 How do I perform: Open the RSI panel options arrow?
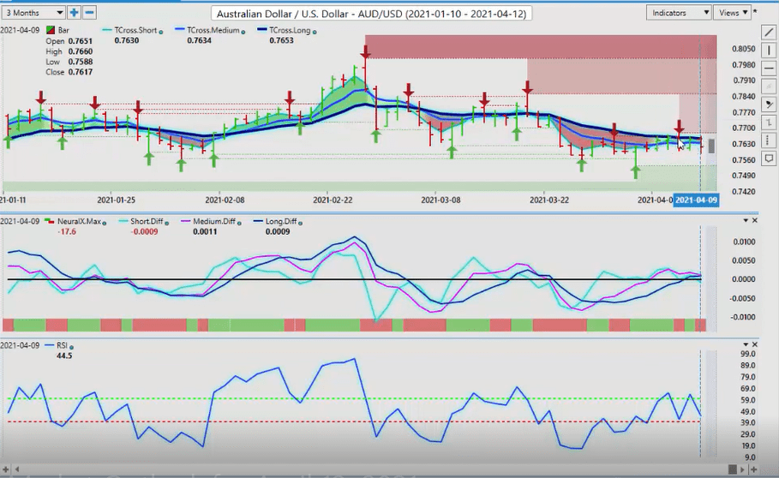(746, 344)
